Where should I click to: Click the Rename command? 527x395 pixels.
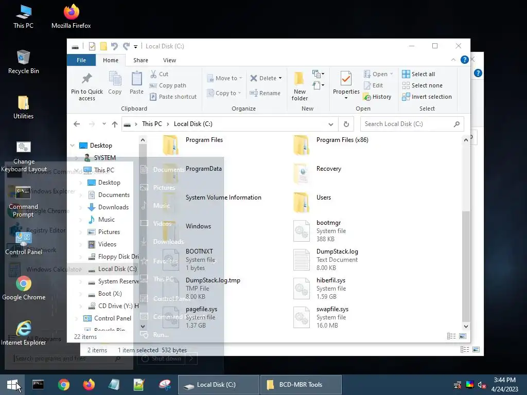tap(265, 93)
